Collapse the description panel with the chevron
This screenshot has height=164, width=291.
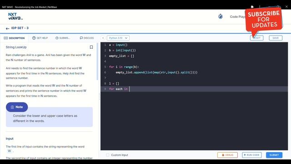coord(103,38)
